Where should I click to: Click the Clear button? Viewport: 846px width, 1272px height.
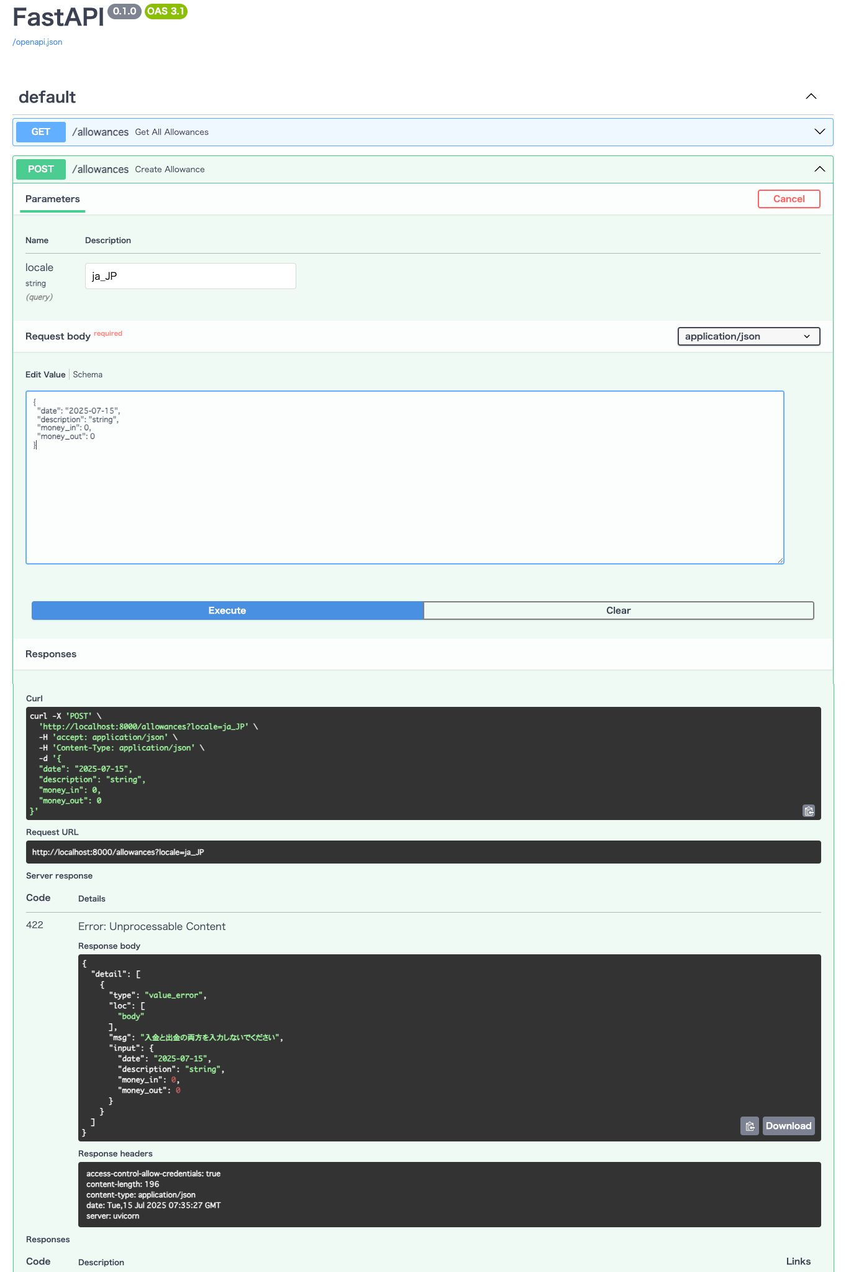pos(619,611)
